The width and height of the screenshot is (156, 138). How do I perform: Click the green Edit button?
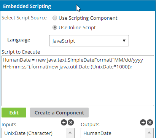[14, 113]
